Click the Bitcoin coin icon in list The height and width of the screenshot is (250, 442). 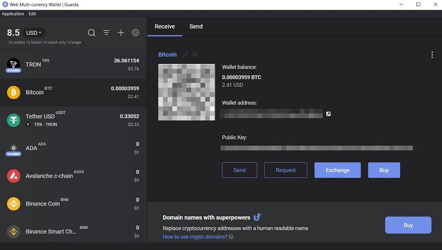click(14, 92)
